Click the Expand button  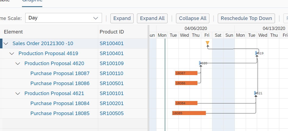[x=122, y=18]
